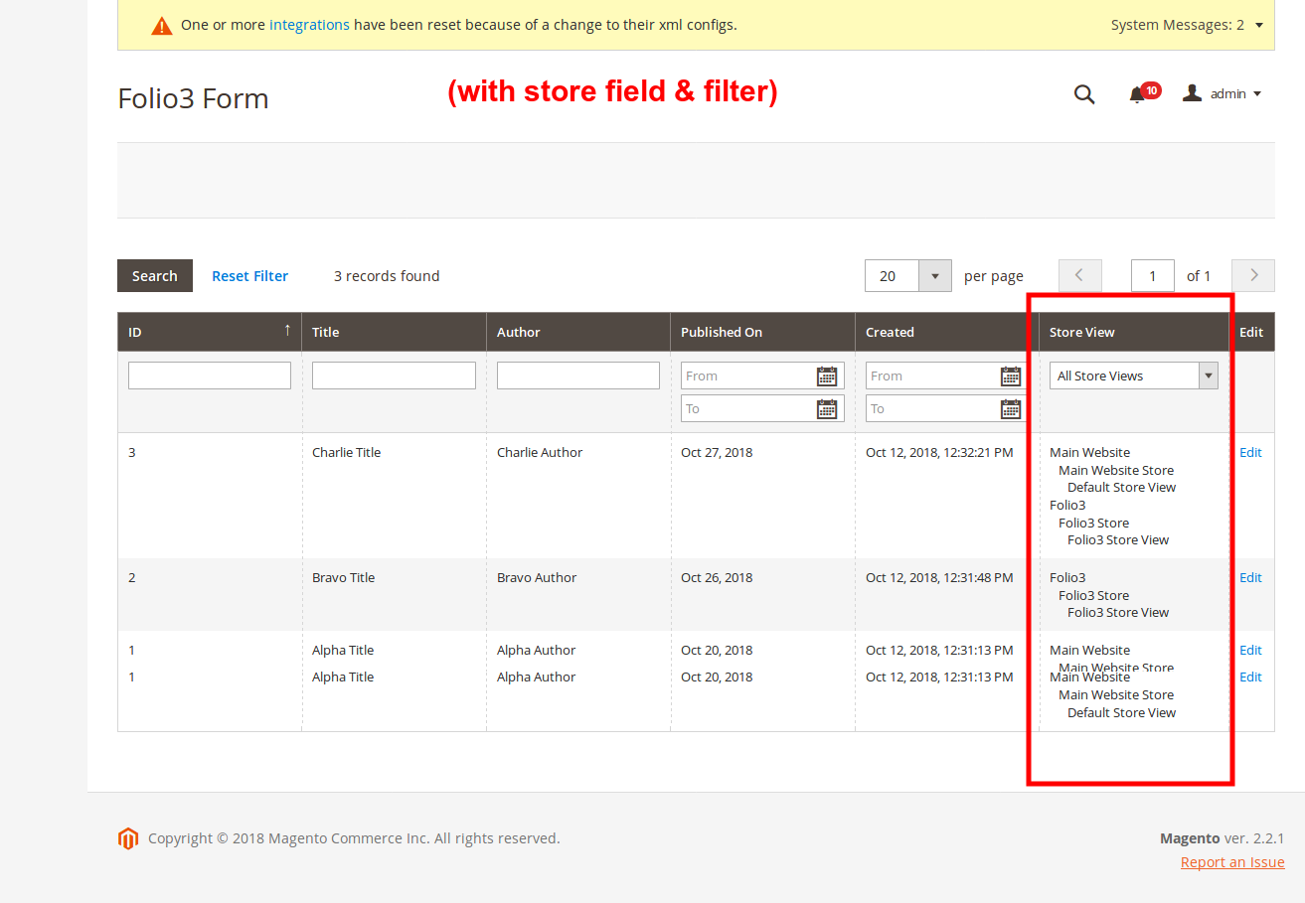Click the Reset Filter link
Image resolution: width=1305 pixels, height=903 pixels.
(x=250, y=276)
